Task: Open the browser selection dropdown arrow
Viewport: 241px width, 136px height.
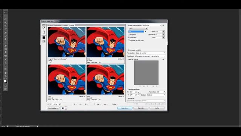Action: pos(66,108)
